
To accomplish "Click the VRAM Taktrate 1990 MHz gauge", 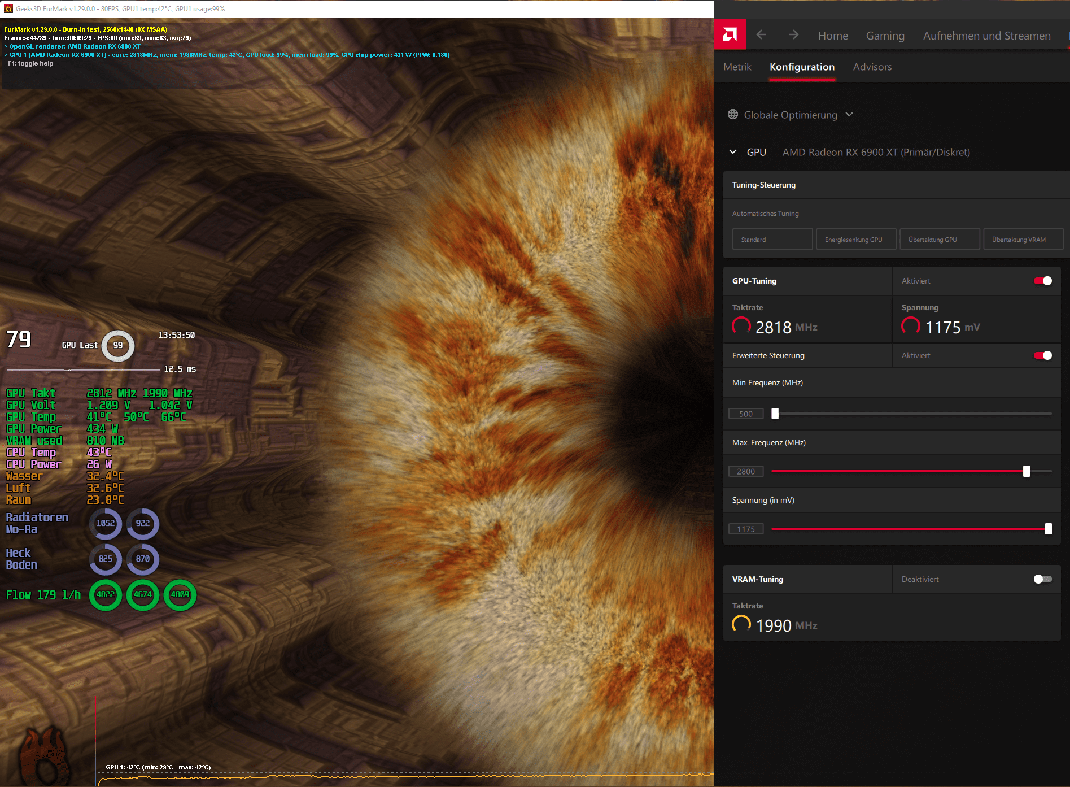I will [741, 624].
